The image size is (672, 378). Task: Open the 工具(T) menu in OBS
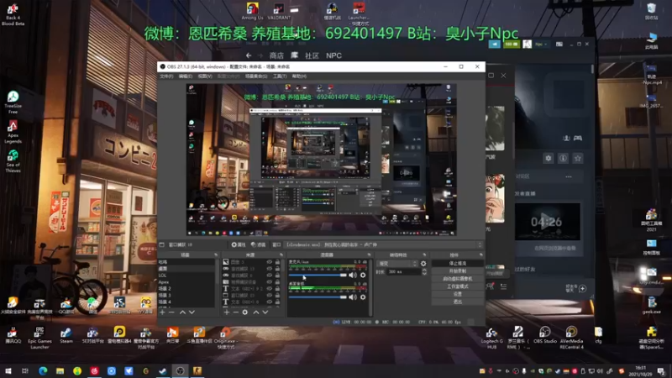(x=280, y=76)
